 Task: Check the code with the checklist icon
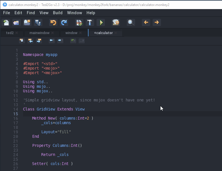point(79,22)
